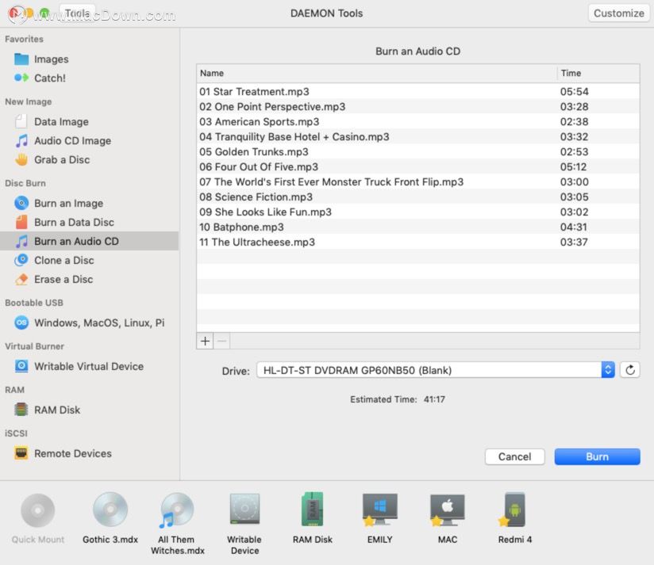The height and width of the screenshot is (565, 654).
Task: Click the Cancel button
Action: 514,456
